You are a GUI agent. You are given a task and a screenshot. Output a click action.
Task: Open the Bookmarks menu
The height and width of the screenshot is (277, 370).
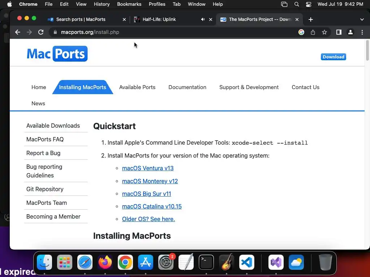(129, 4)
